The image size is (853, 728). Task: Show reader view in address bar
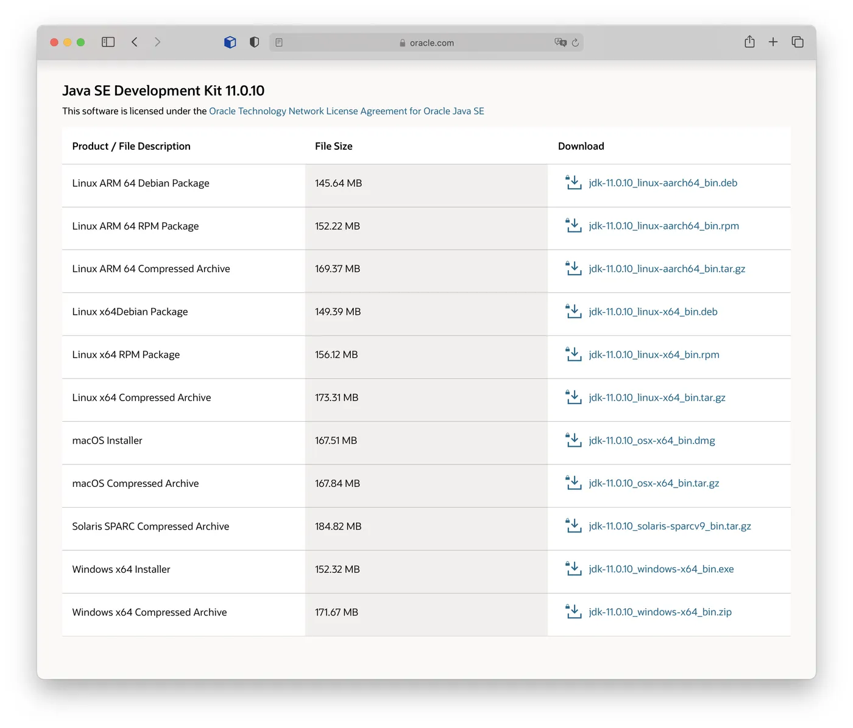(279, 43)
